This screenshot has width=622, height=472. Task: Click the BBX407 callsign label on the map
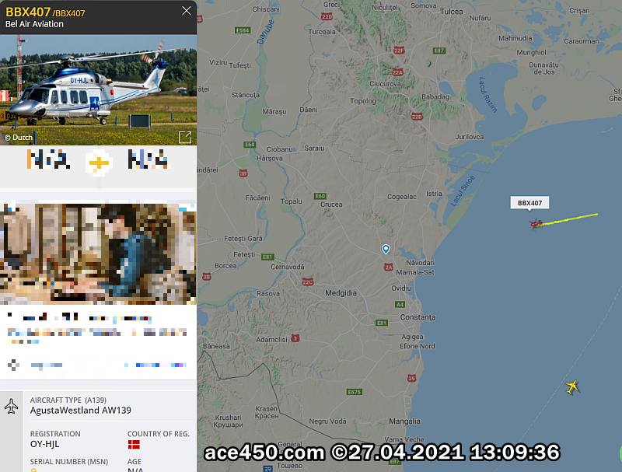coord(529,203)
